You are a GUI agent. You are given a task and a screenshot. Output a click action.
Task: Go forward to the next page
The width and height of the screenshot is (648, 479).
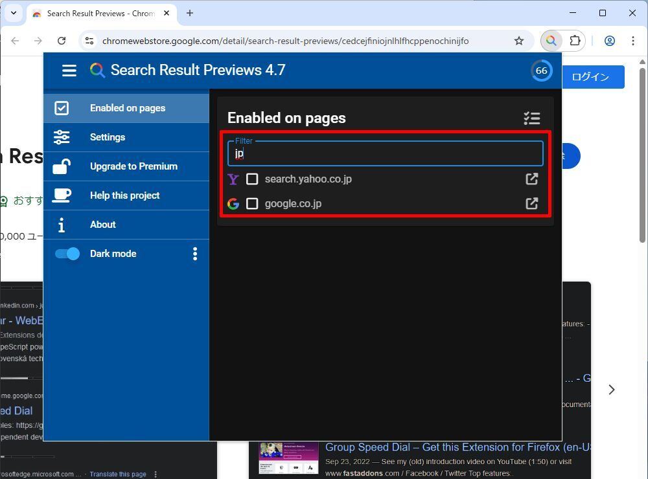[x=38, y=41]
